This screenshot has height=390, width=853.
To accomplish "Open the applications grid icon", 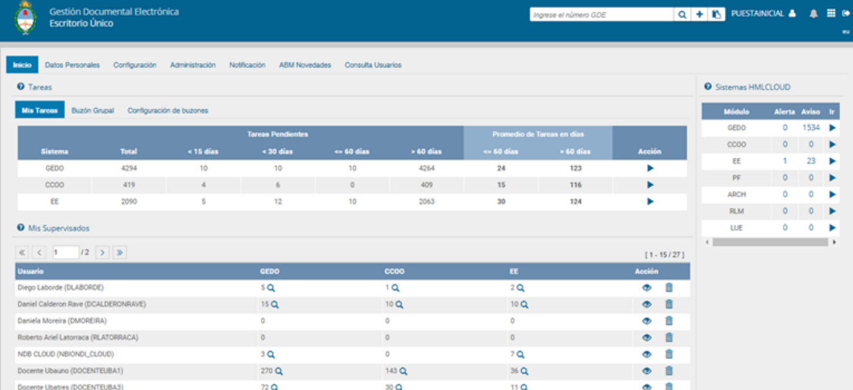I will pyautogui.click(x=830, y=14).
